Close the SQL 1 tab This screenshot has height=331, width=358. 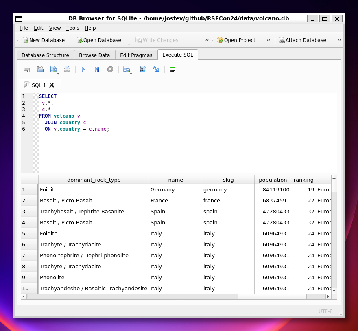coord(52,85)
